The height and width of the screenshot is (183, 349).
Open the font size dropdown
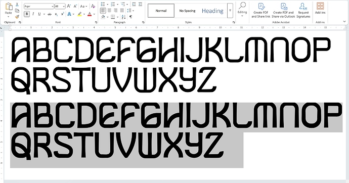[64, 6]
